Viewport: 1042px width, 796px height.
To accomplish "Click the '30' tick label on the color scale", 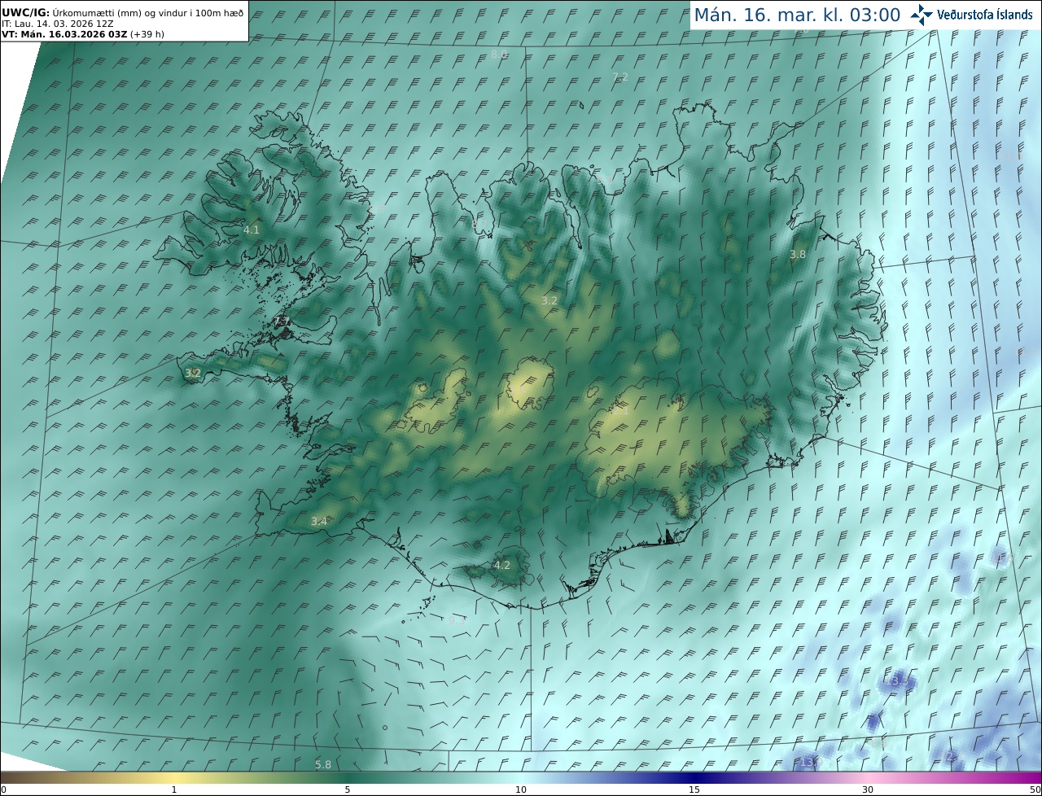I will [x=868, y=789].
